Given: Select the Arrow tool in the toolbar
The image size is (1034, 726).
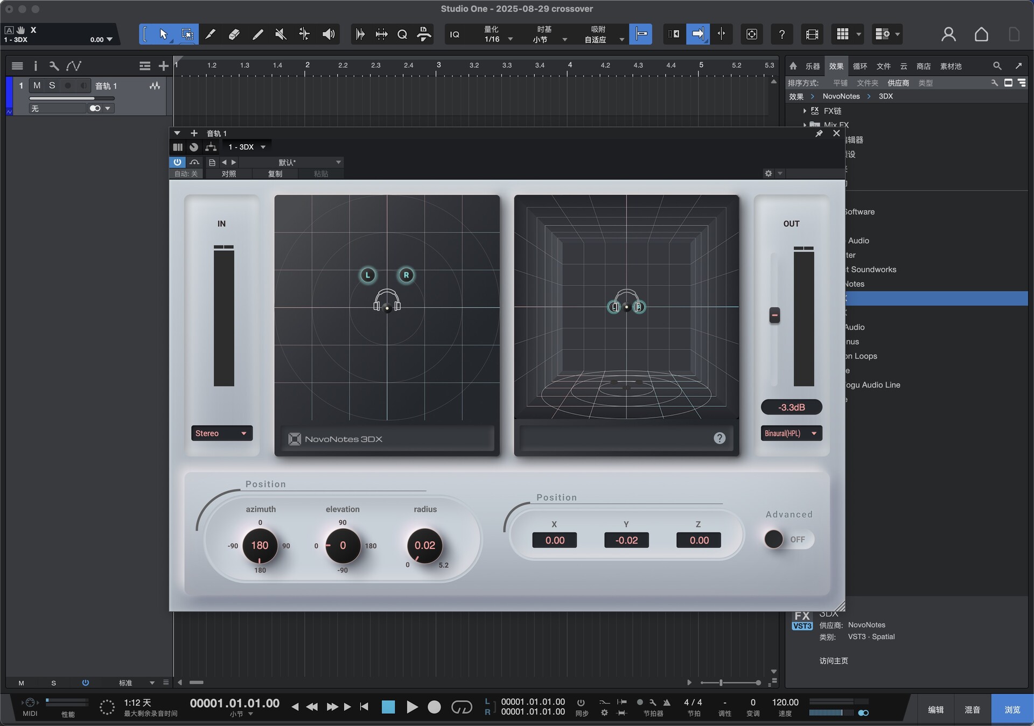Looking at the screenshot, I should coord(163,34).
